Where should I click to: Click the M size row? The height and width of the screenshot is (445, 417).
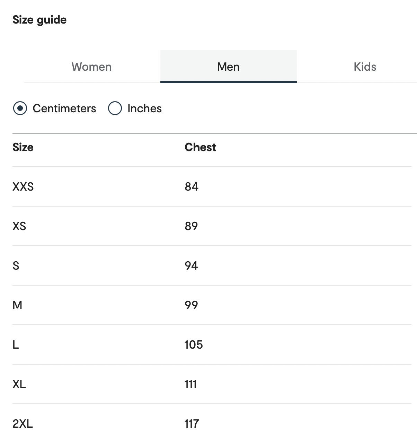(212, 305)
